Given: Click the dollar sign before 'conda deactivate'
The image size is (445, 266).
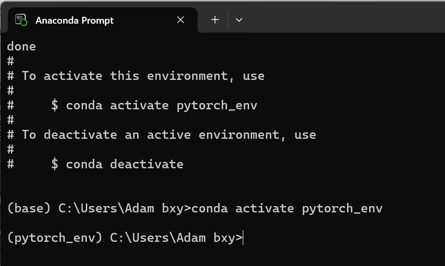Looking at the screenshot, I should pos(55,165).
